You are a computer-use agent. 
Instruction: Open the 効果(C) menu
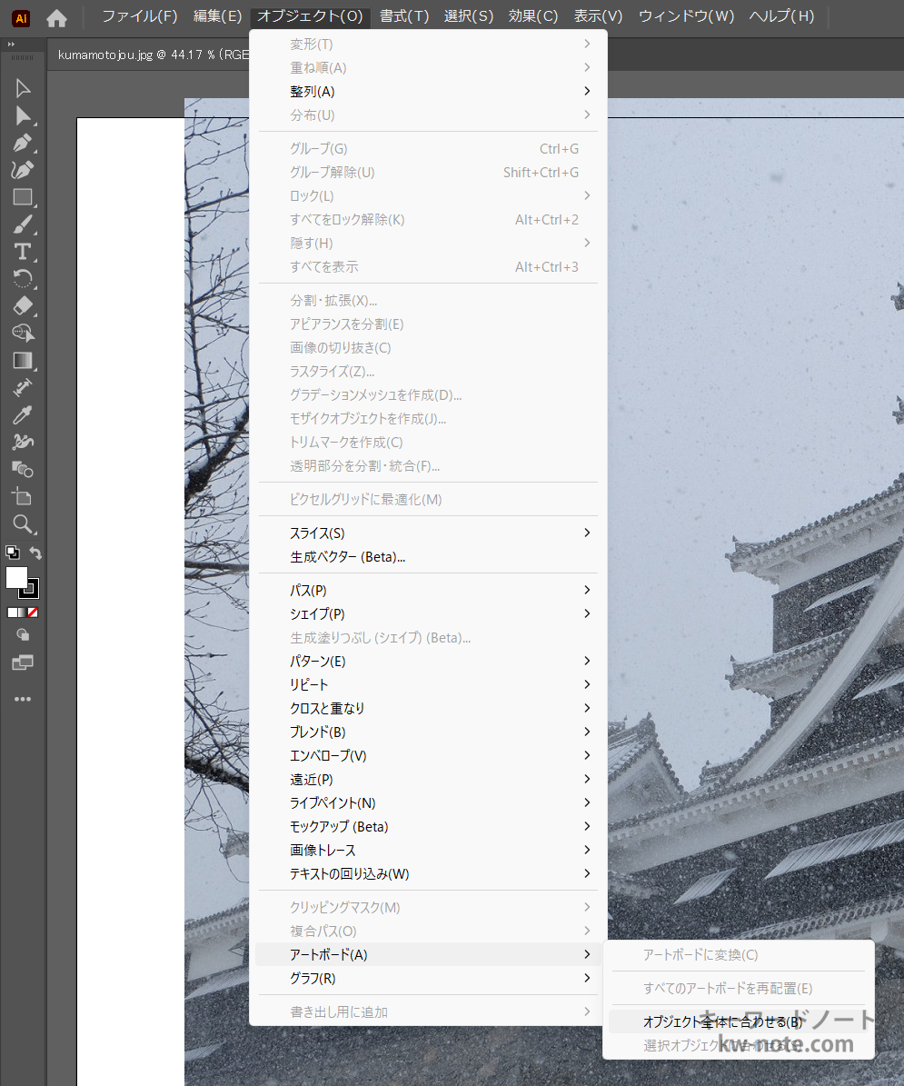533,16
